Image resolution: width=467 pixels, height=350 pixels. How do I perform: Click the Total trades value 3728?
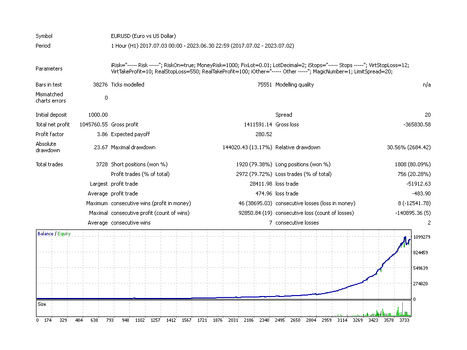click(102, 164)
